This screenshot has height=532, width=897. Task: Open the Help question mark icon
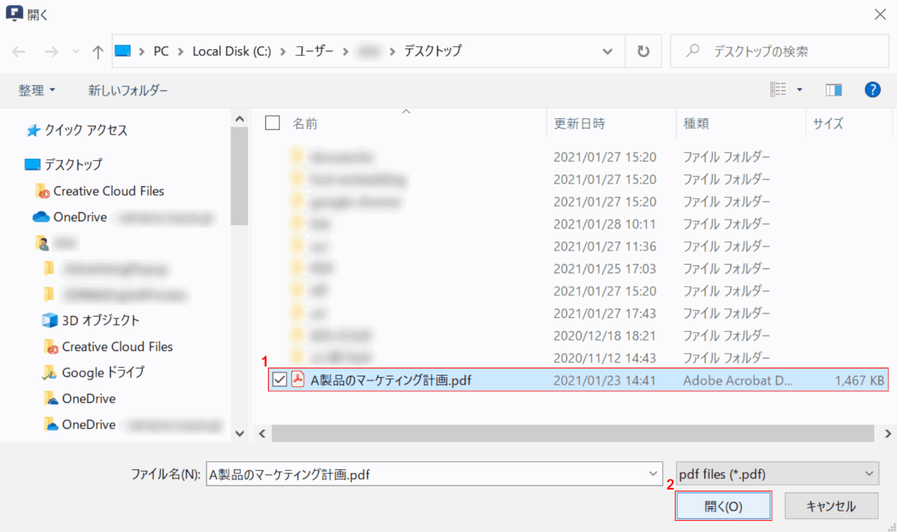[x=872, y=90]
